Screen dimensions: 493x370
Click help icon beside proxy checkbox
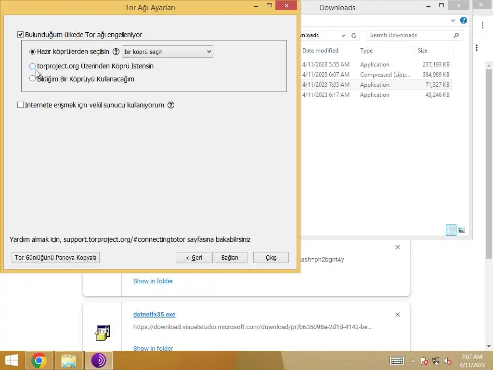[x=171, y=105]
